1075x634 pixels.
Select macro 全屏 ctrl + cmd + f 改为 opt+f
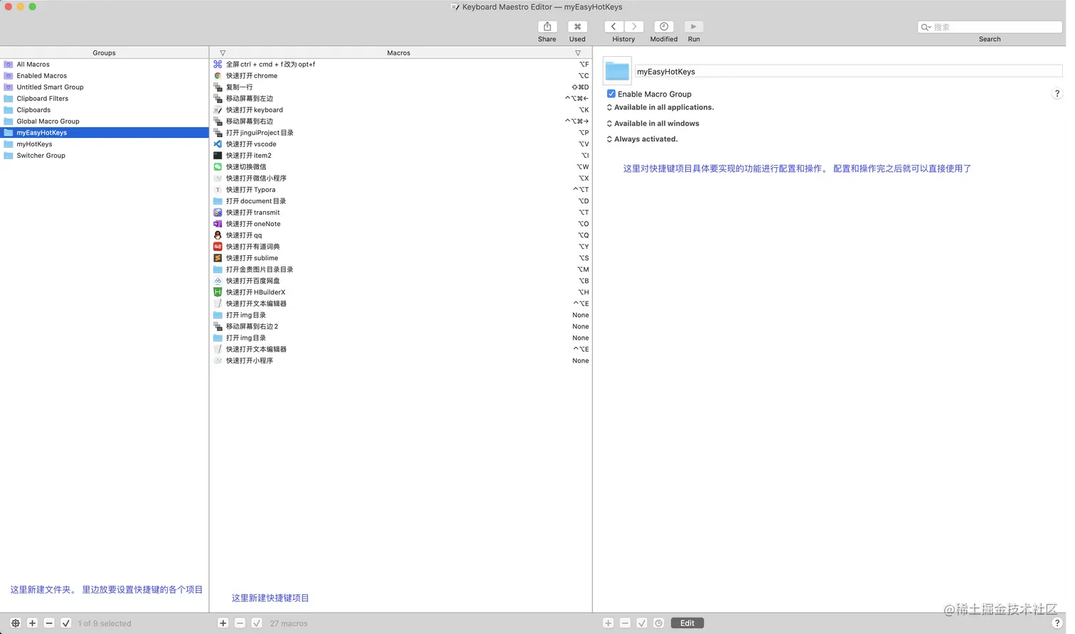point(401,64)
